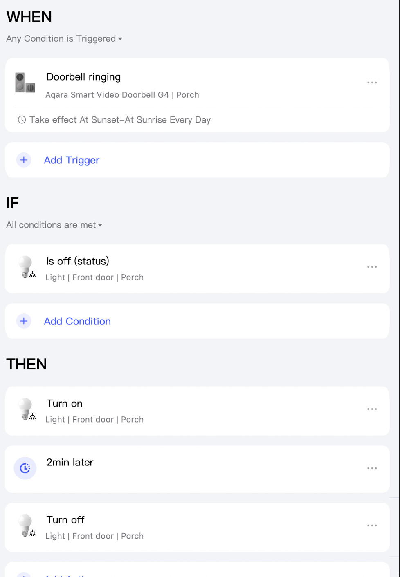Open more options for 2min later delay
Viewport: 400px width, 577px height.
pos(372,468)
